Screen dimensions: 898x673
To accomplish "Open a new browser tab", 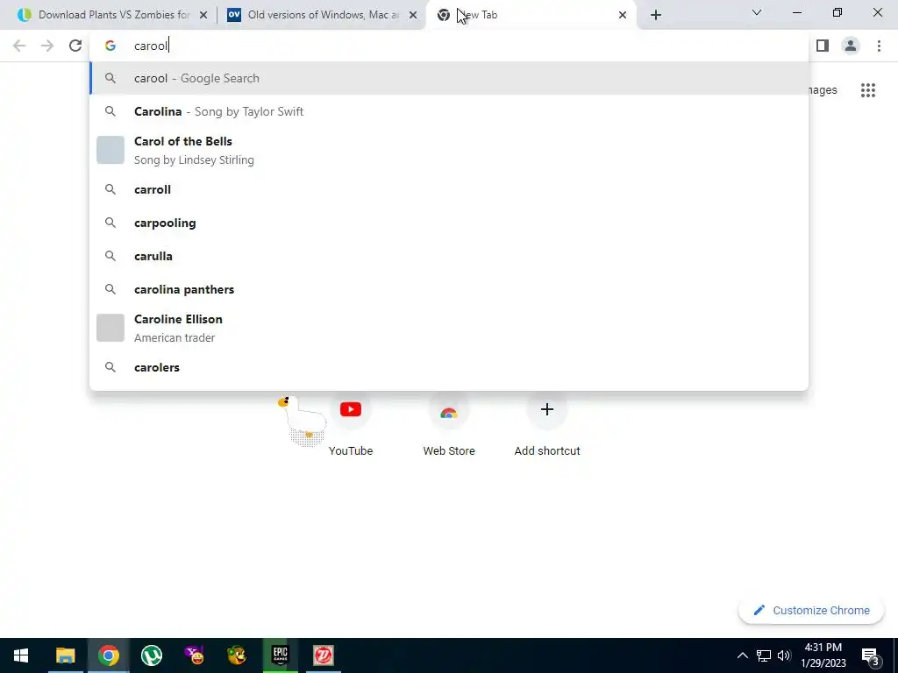I will point(656,15).
